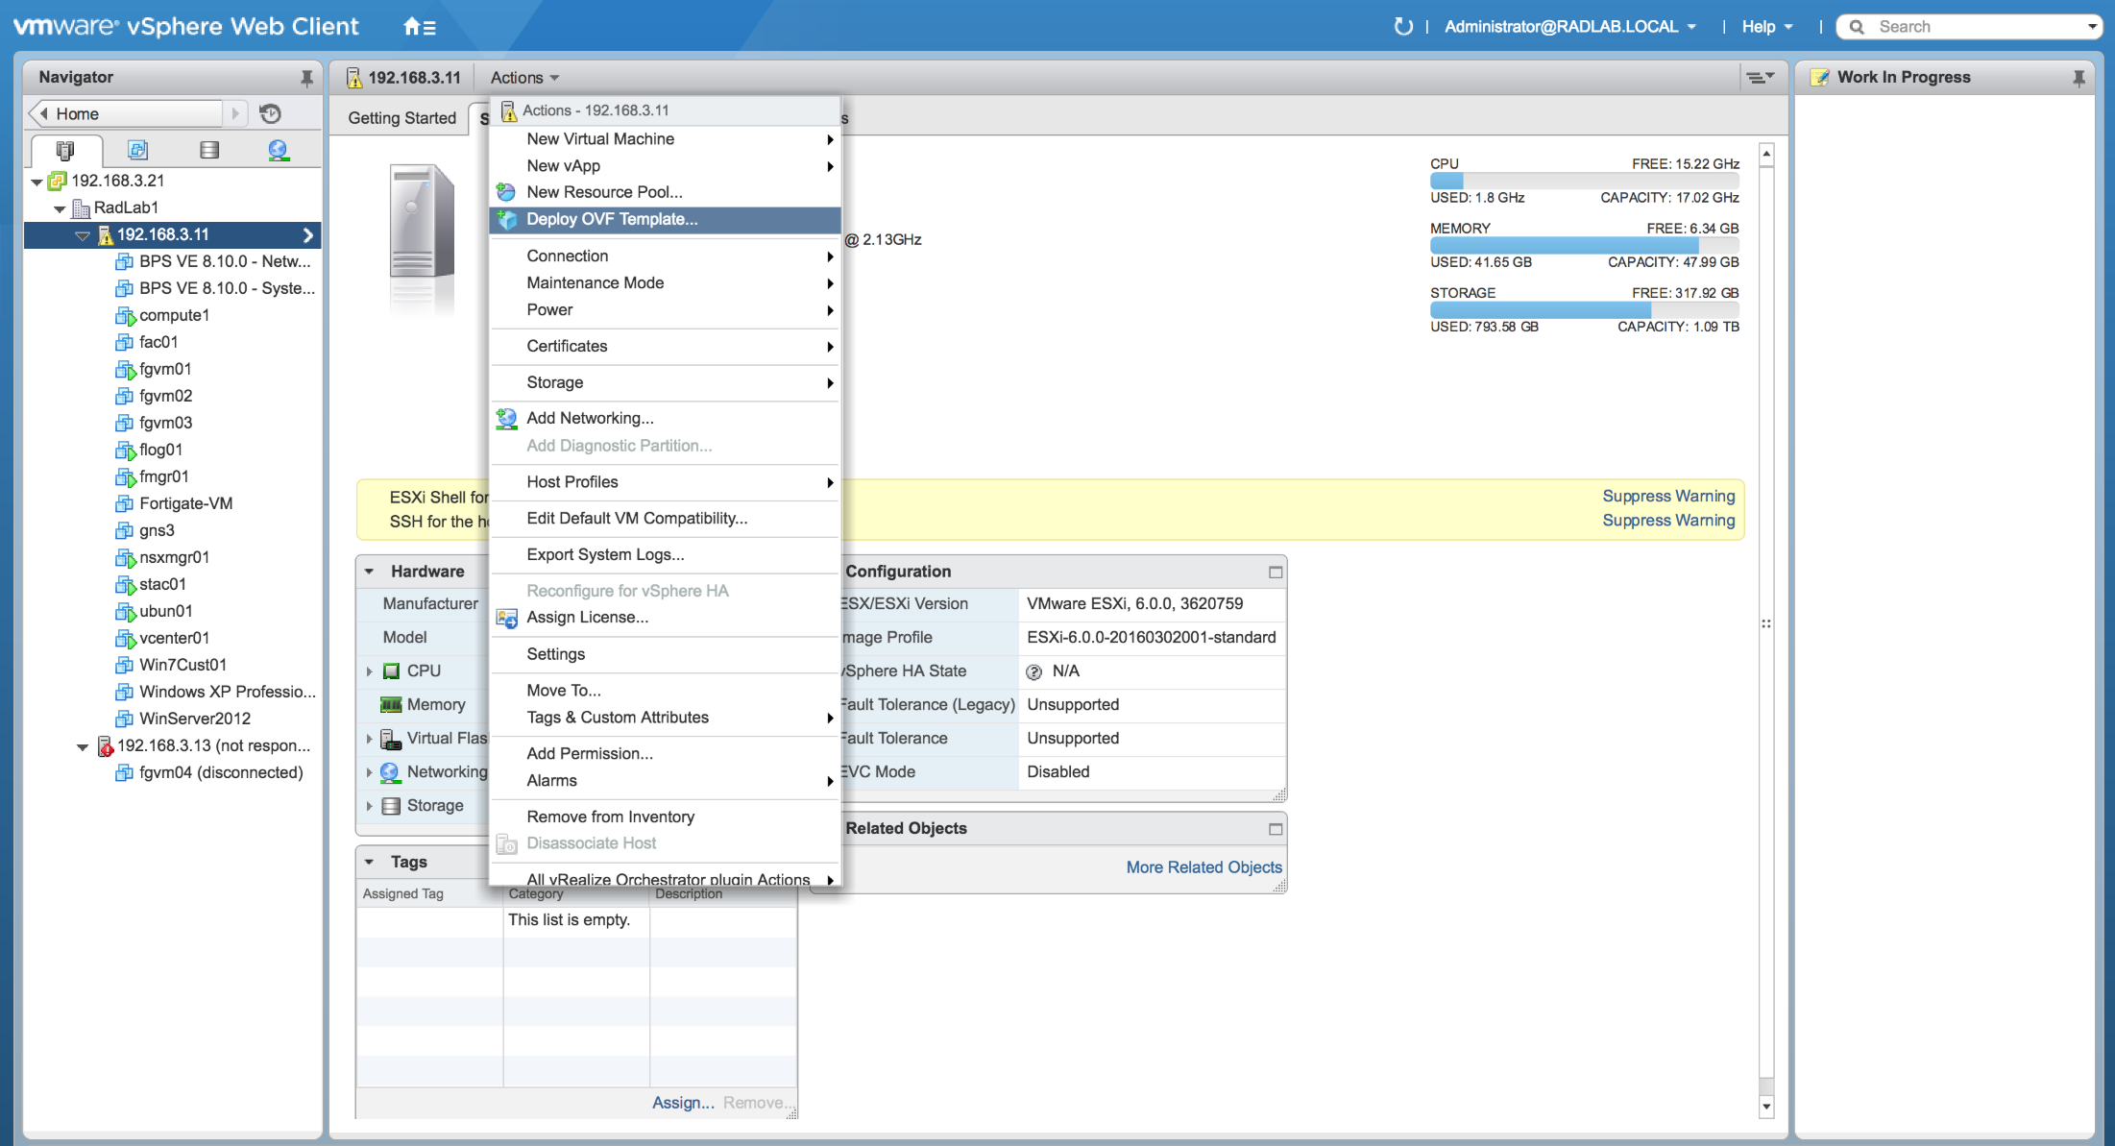Open the Storage navigator tab
Screen dimensions: 2115x1146
click(208, 150)
